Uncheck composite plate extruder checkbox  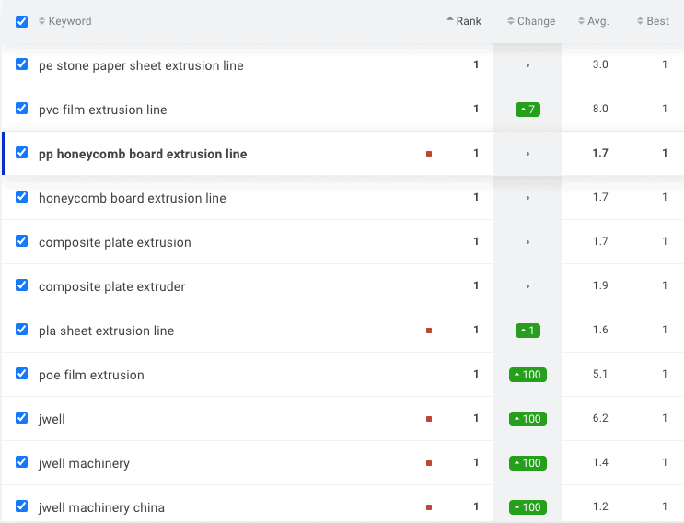22,285
